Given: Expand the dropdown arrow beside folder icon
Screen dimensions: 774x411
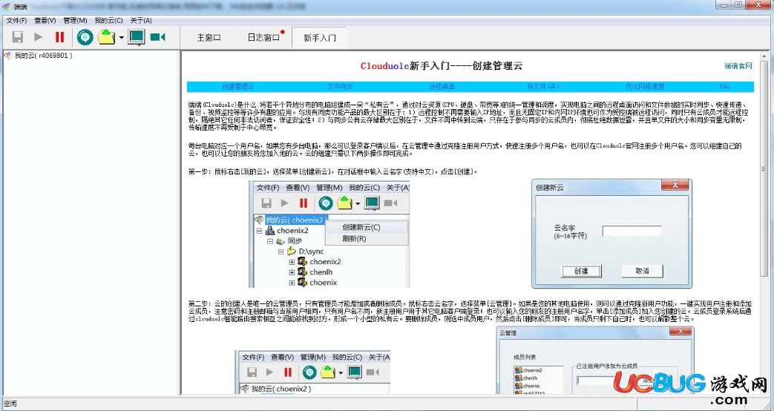Looking at the screenshot, I should (x=121, y=38).
